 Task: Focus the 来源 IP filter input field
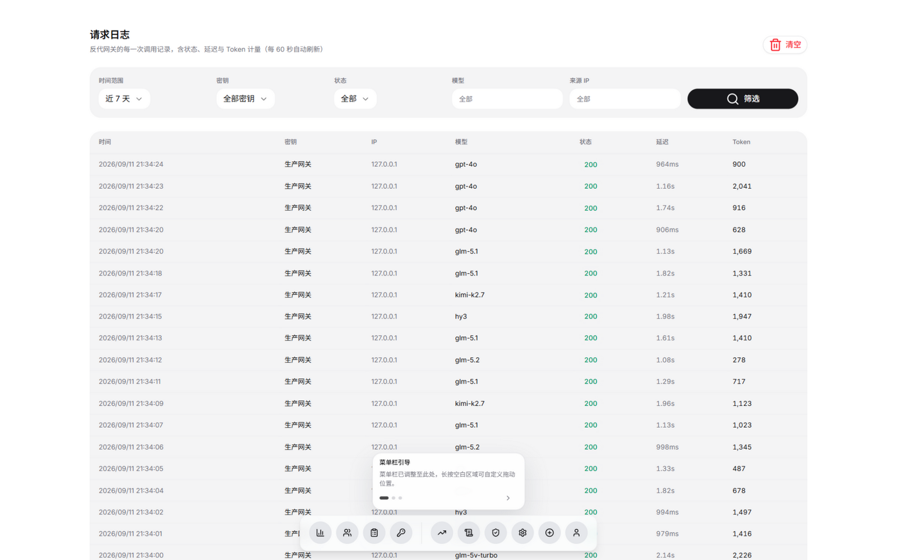coord(625,99)
